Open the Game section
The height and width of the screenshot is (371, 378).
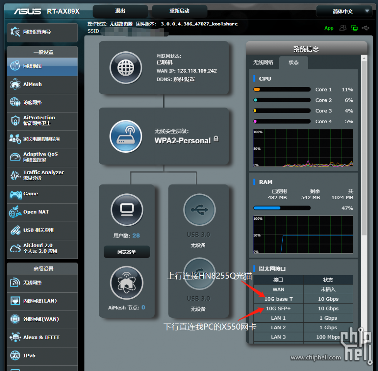[42, 194]
